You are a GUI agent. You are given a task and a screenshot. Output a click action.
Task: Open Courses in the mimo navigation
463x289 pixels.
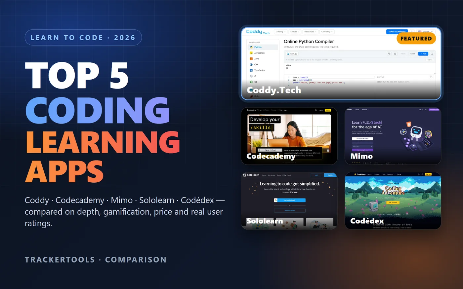click(x=357, y=109)
